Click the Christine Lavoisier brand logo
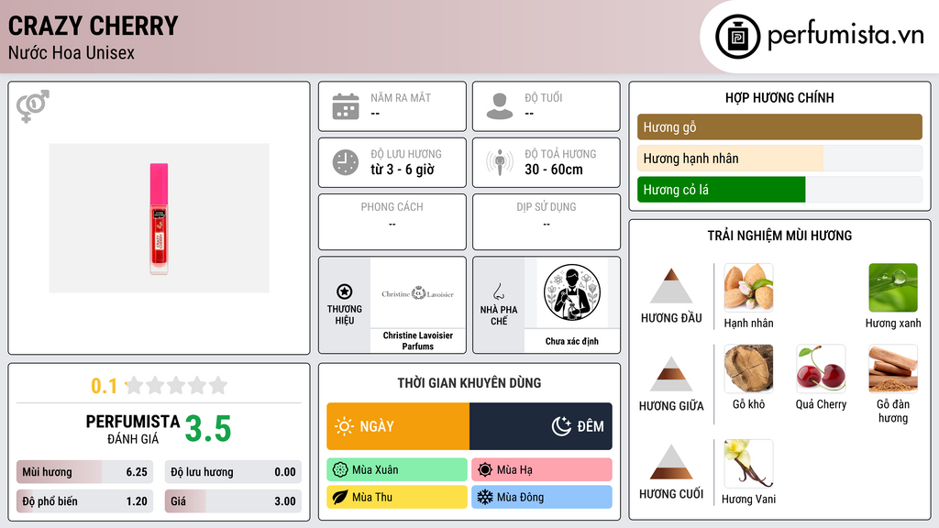The image size is (939, 528). (x=417, y=294)
